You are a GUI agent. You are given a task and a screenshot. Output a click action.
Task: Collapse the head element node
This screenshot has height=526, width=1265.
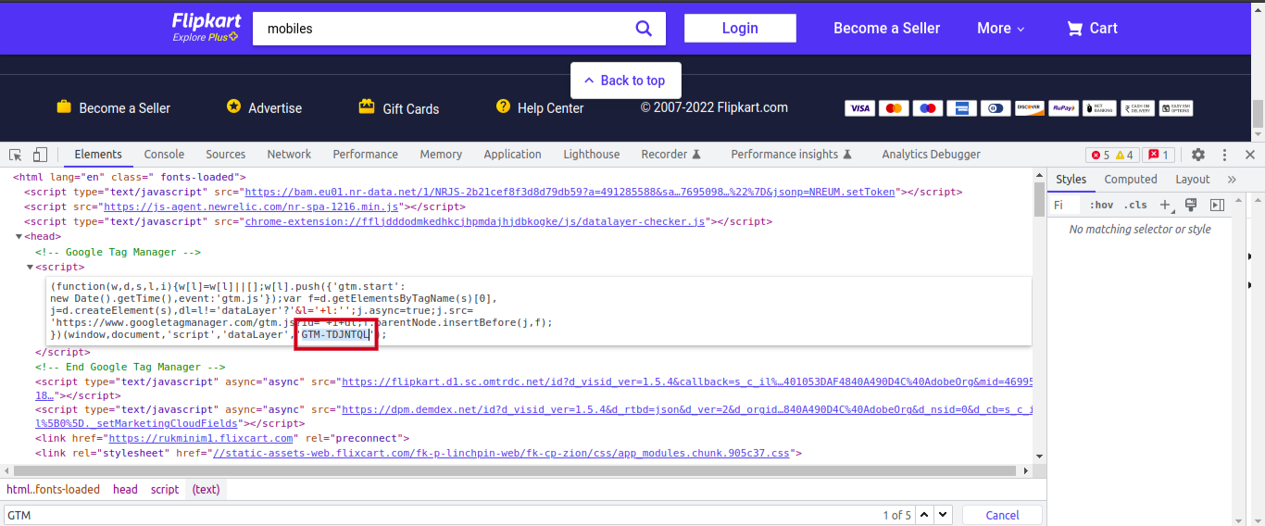19,237
